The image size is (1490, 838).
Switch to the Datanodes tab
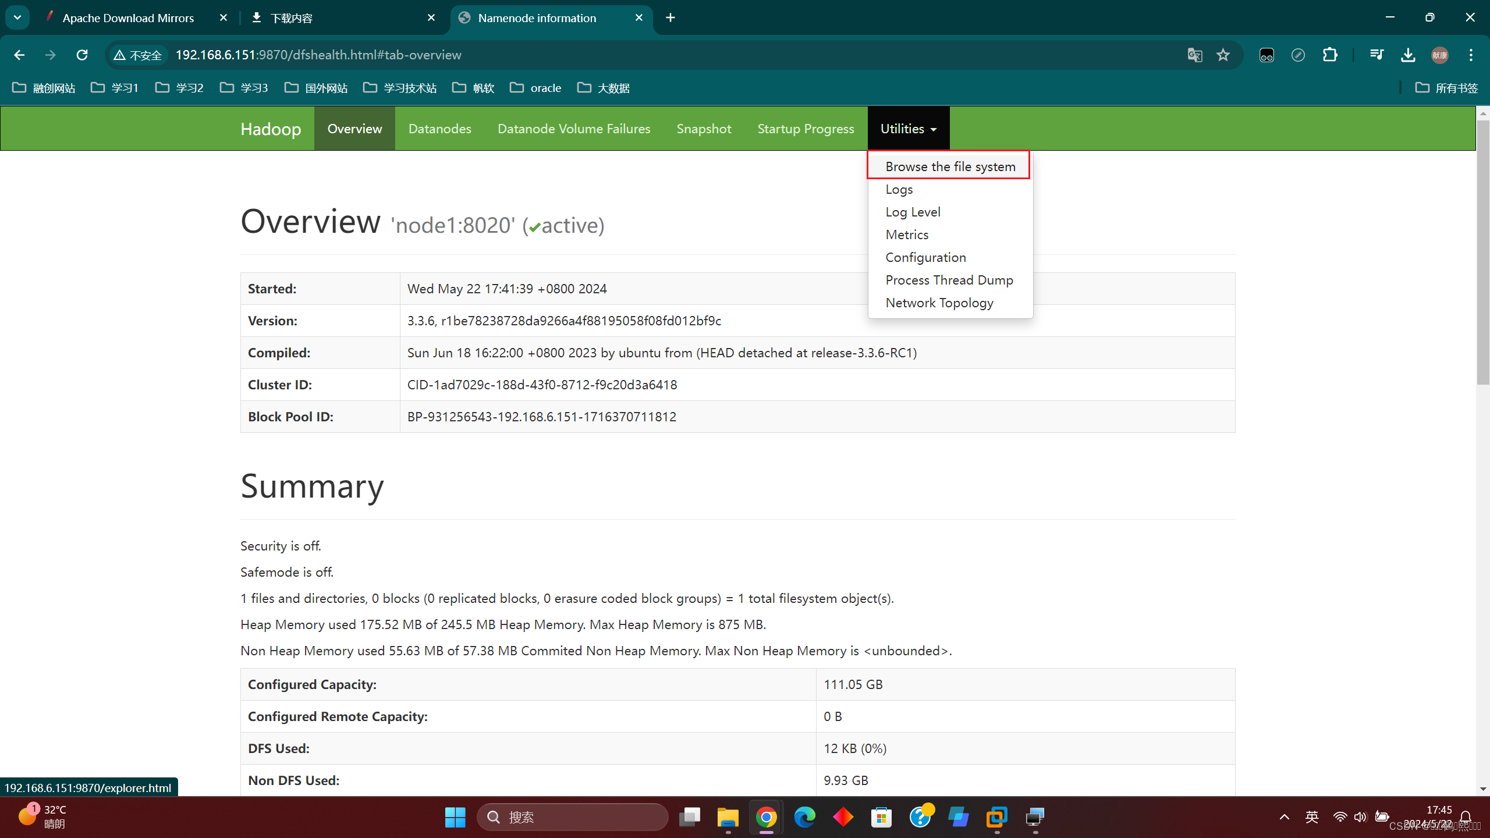[x=439, y=129]
